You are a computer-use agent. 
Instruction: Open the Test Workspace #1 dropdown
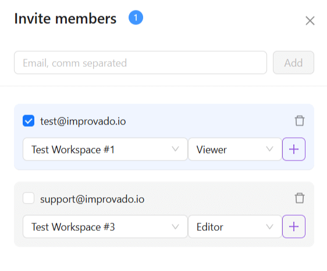(105, 149)
